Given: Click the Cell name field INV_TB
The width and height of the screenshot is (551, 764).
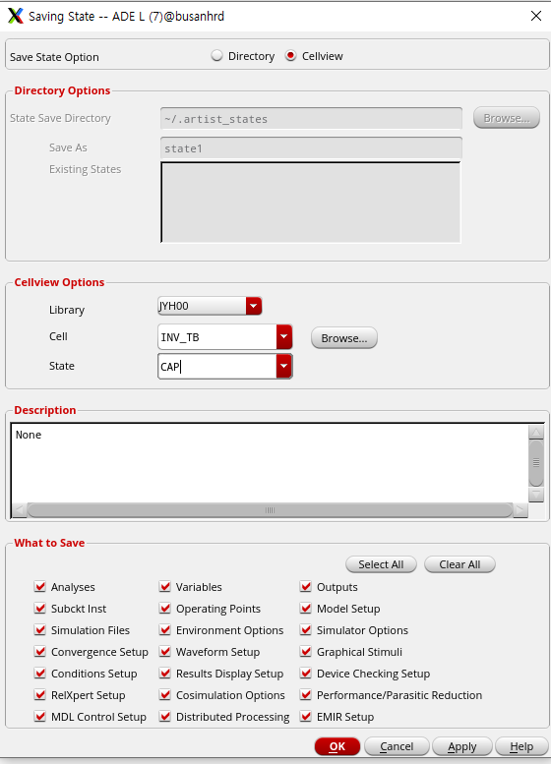Looking at the screenshot, I should (217, 337).
